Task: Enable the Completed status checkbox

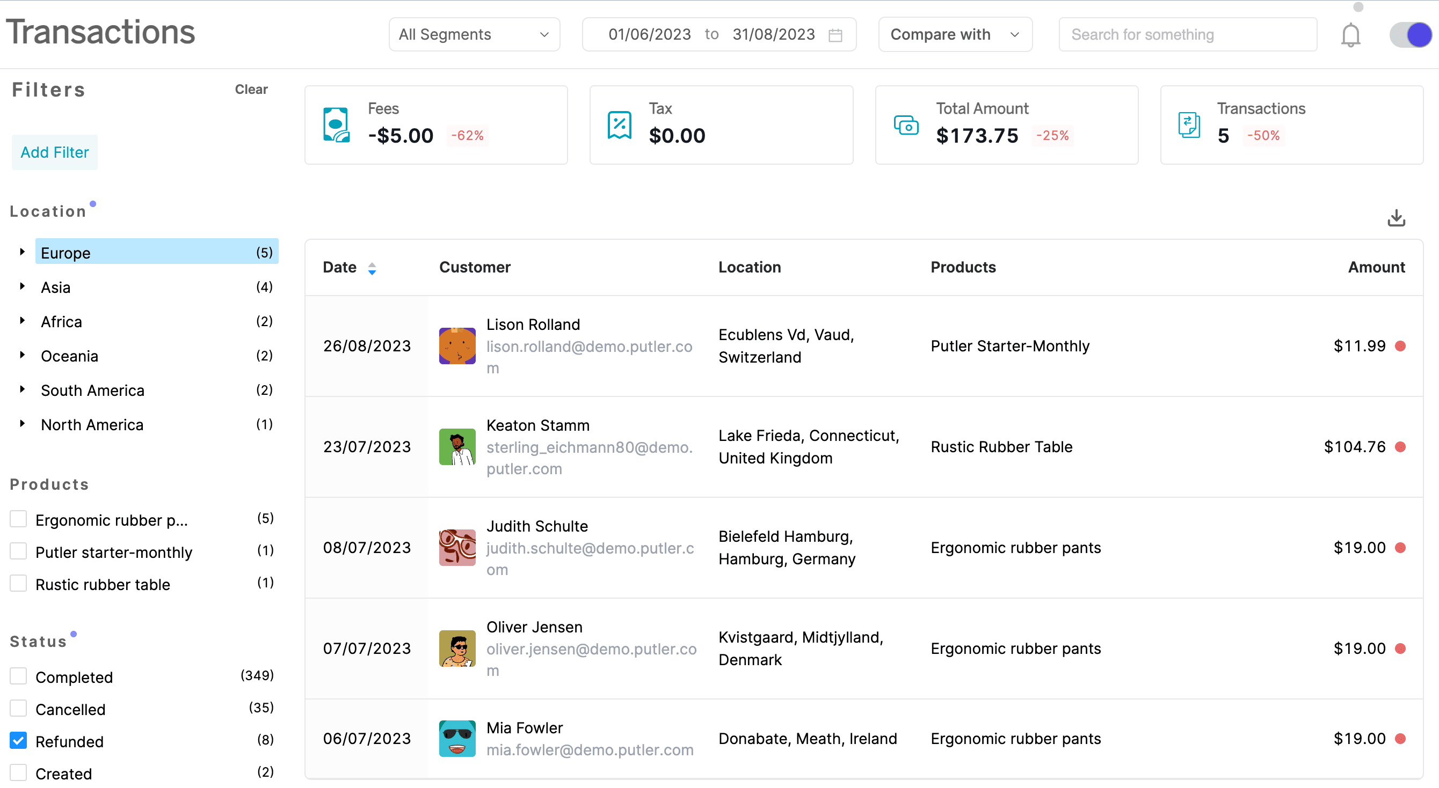Action: point(18,675)
